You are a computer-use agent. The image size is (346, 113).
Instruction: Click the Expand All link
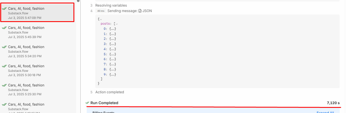pos(325,112)
